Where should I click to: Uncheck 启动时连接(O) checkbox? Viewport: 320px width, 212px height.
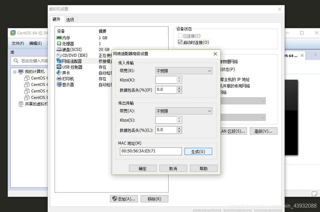point(180,42)
